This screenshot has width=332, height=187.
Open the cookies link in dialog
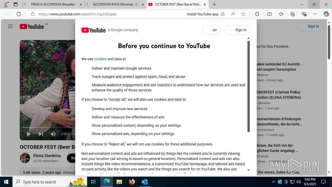(100, 59)
